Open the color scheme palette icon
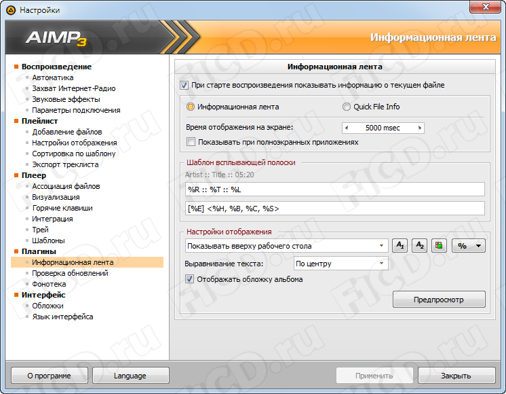 tap(439, 246)
